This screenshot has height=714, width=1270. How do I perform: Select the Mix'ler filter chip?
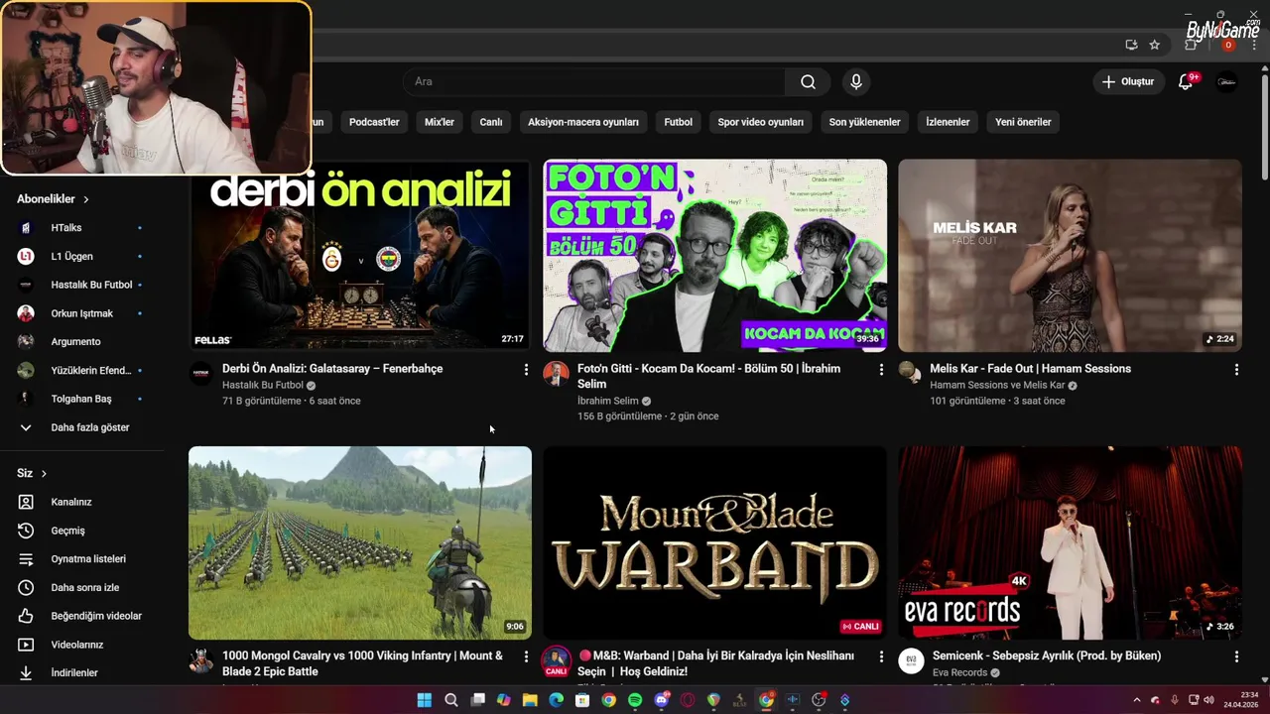pyautogui.click(x=440, y=122)
